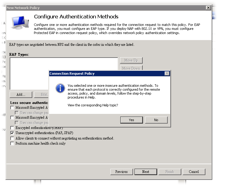Screen dimensions: 247x185
Task: Close the New Network Policy window
Action: 208,8
